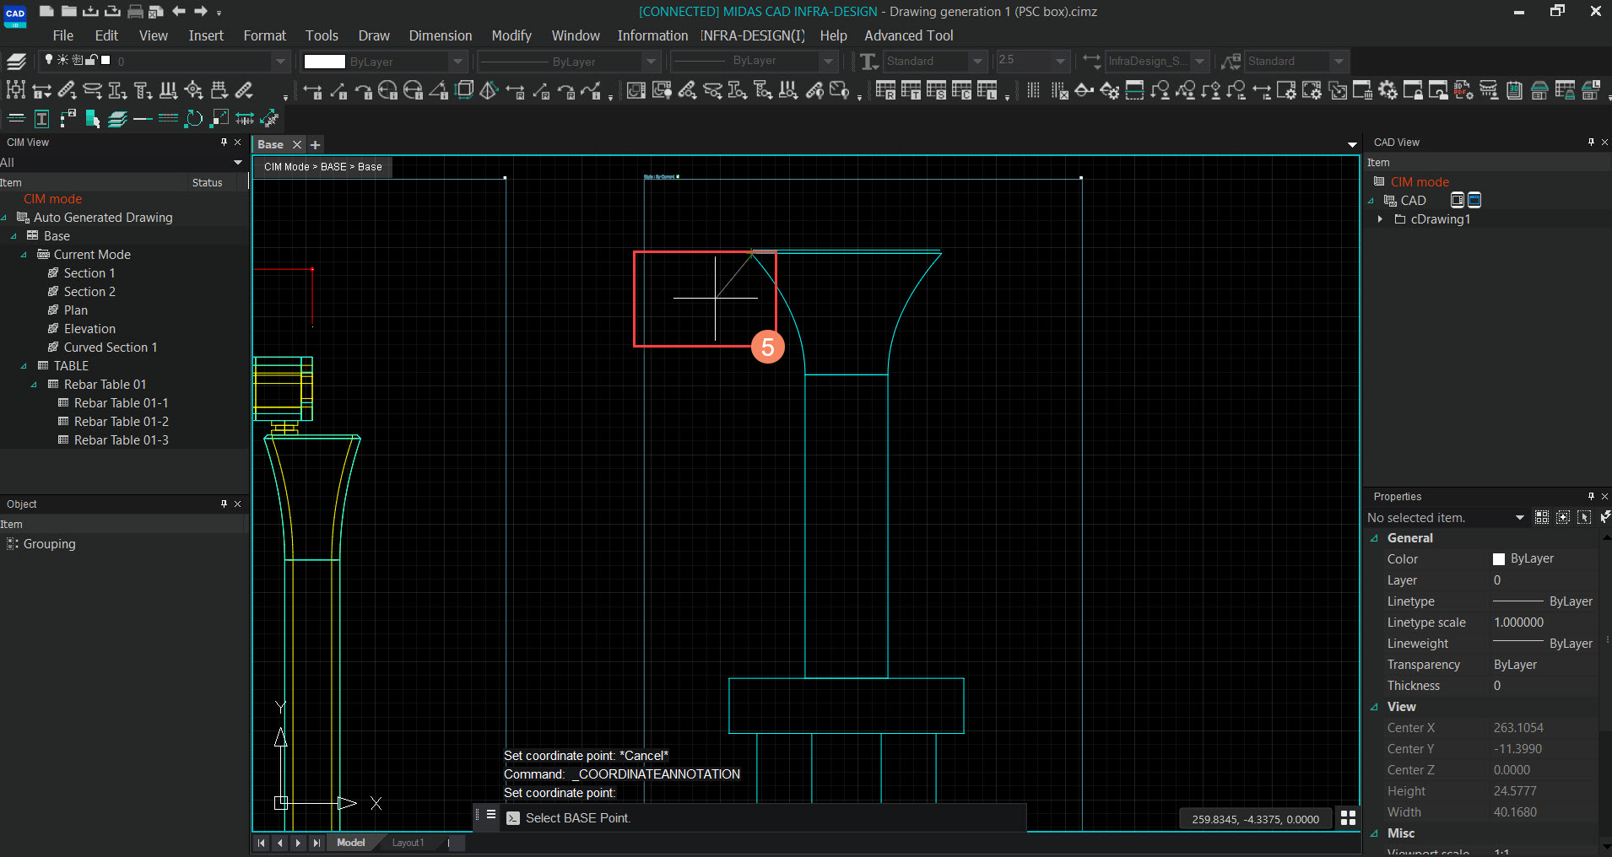Image resolution: width=1612 pixels, height=857 pixels.
Task: Toggle pin on the CAD View panel
Action: click(x=1591, y=142)
